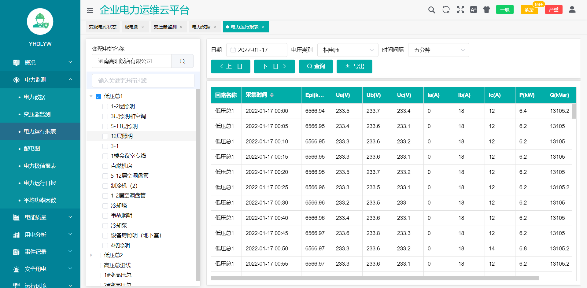Open the 电压类别 dropdown
Image resolution: width=587 pixels, height=288 pixels.
(x=348, y=50)
